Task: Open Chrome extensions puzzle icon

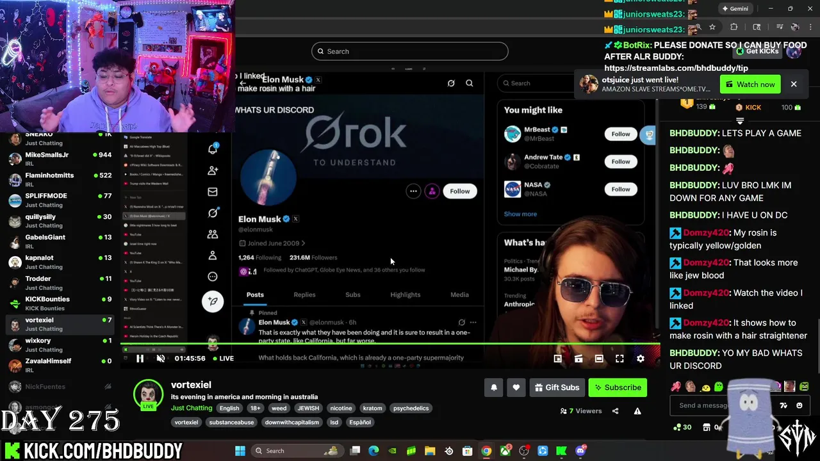Action: click(x=734, y=28)
